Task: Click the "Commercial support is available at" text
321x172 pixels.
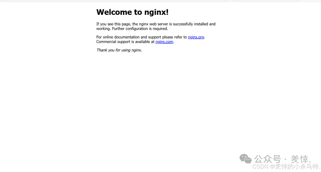Action: tap(125, 42)
